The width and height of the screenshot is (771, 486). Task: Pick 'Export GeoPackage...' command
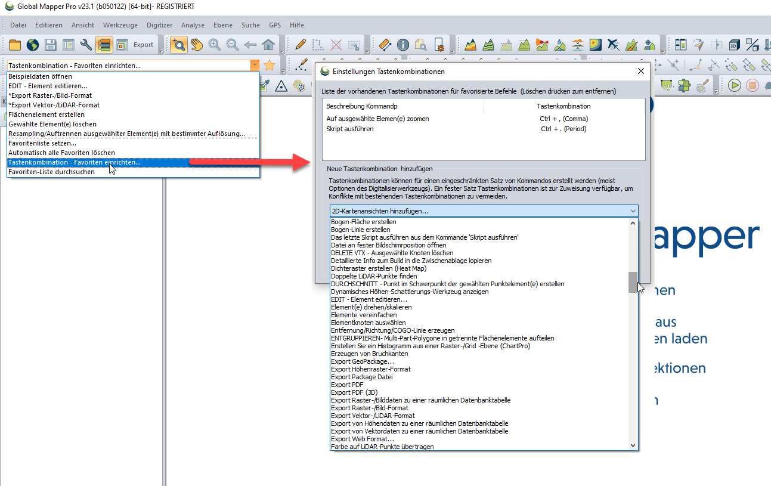pyautogui.click(x=480, y=361)
